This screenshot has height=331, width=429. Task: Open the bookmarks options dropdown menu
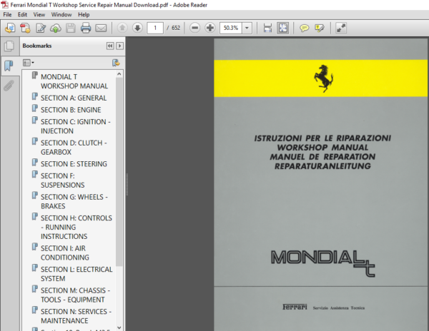tap(29, 63)
